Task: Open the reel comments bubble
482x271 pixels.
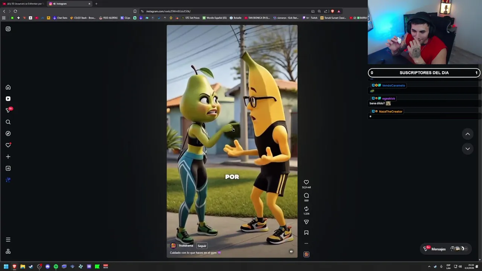Action: 306,195
